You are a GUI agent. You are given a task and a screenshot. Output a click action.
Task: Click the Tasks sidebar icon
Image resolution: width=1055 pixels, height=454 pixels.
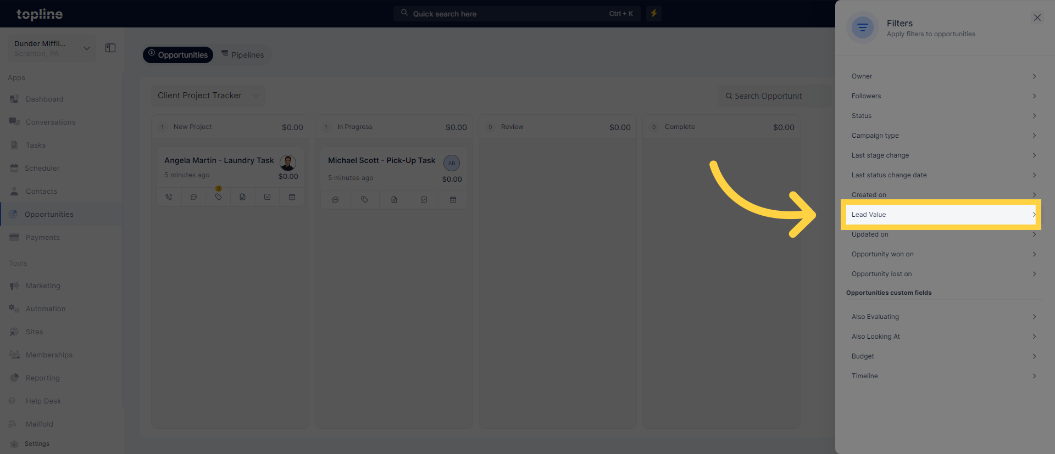click(x=14, y=145)
